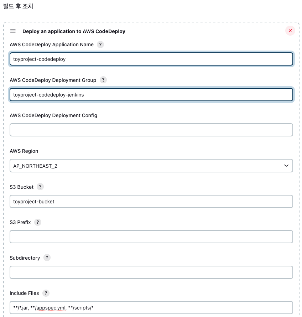
Task: Select the S3 Bucket field toyproject-bucket
Action: click(151, 201)
